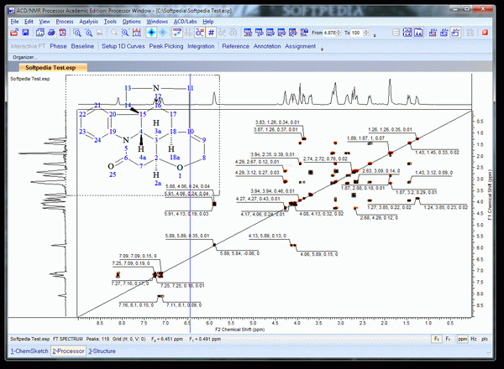Click the Annotation button
The height and width of the screenshot is (369, 504).
point(267,46)
